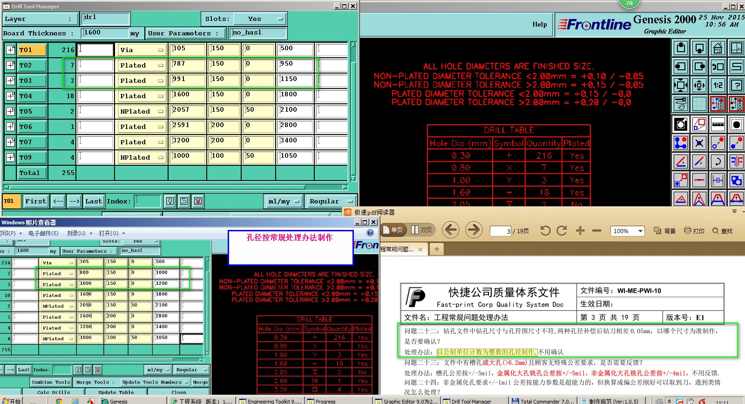Click the zoom-in shrink arrows icon

[x=699, y=85]
